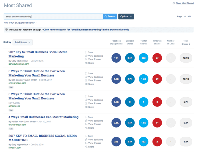Screen dimensions: 197x152
Task: View Sharers icon for first entrepreneur.com article
Action: pyautogui.click(x=86, y=81)
